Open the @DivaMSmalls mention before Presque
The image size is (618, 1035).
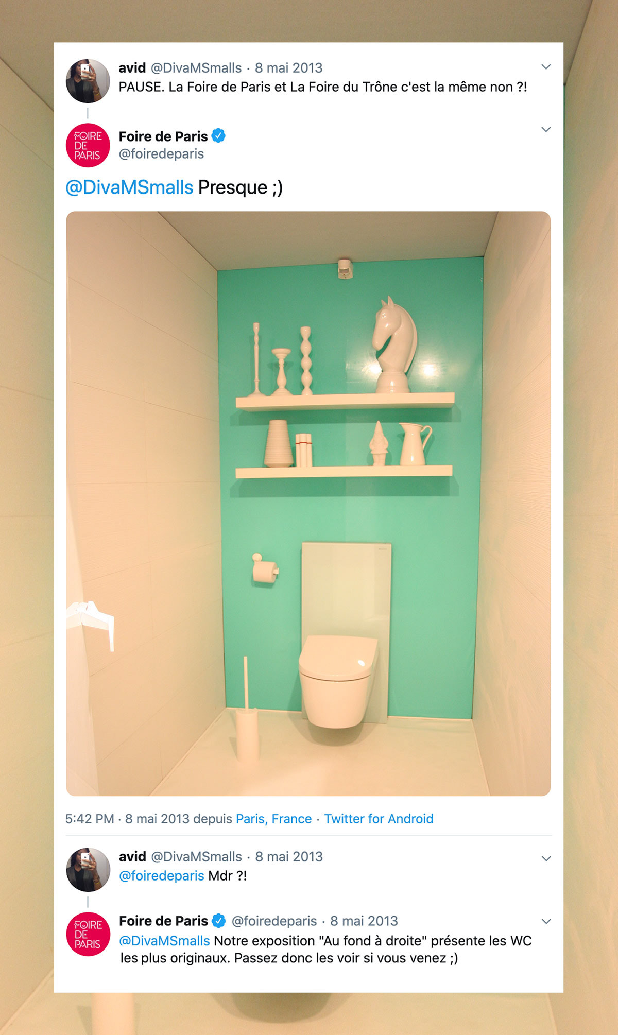coord(129,187)
